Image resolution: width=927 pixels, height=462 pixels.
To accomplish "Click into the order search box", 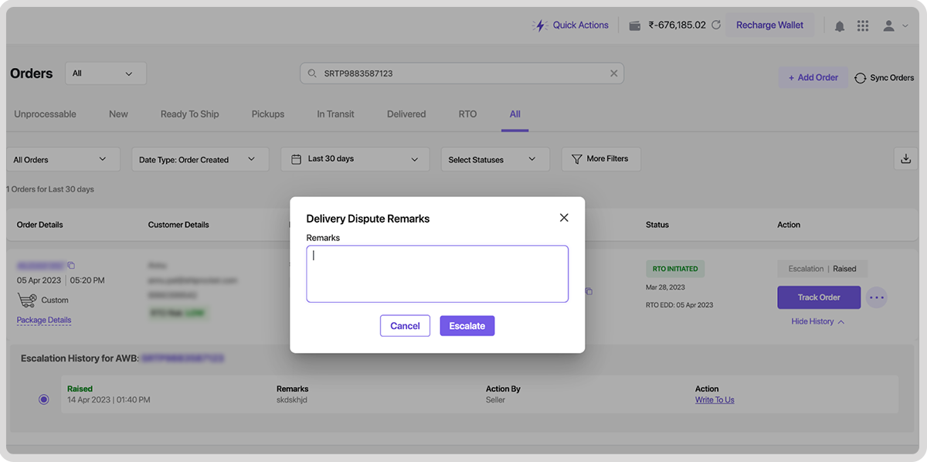I will click(x=462, y=73).
